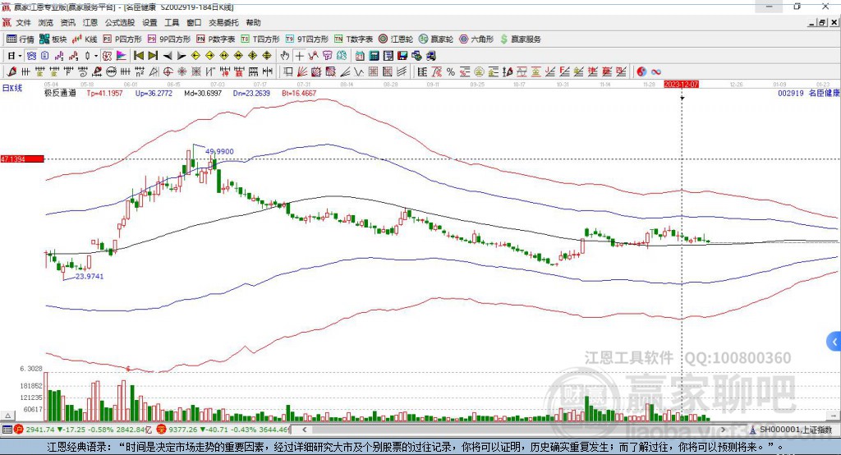Switch to the K线 chart view
Screen dimensions: 841x455
click(x=85, y=39)
